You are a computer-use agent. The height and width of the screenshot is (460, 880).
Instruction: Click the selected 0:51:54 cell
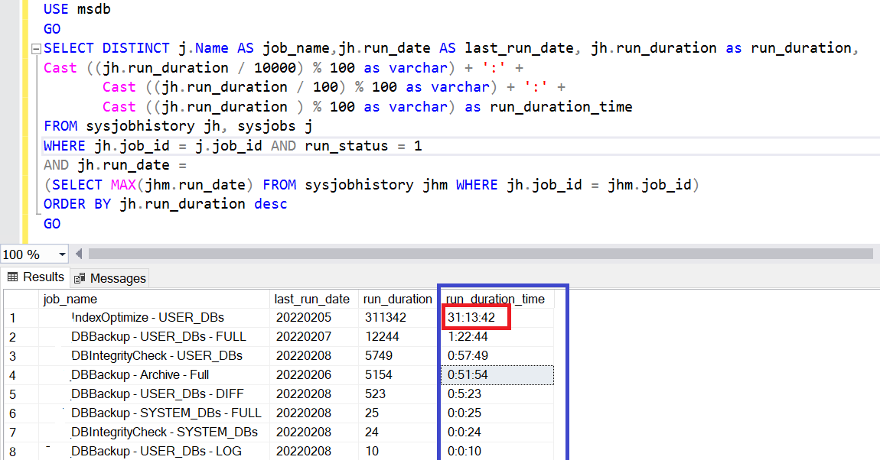coord(497,375)
